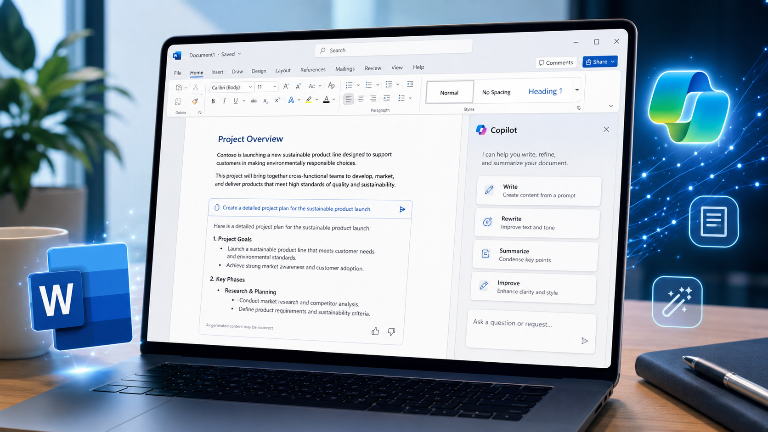Click the Copy icon below Paste
This screenshot has height=432, width=768.
[178, 101]
